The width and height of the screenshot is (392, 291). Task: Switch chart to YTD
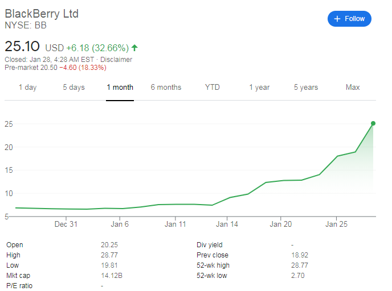click(x=213, y=88)
